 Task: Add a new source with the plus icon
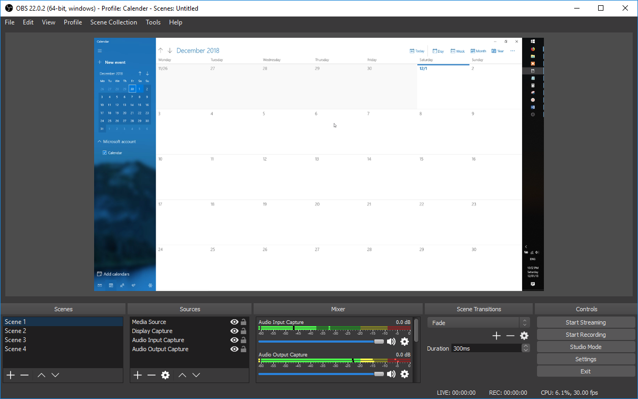click(137, 375)
